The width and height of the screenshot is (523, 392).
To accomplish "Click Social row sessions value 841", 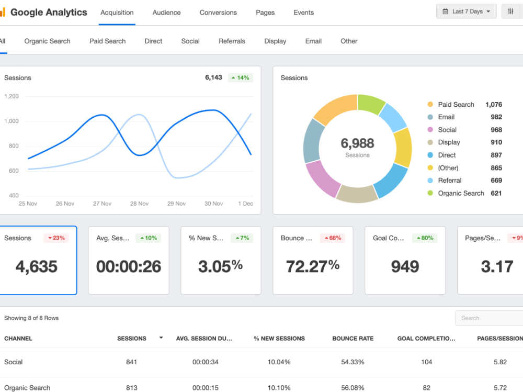I will [131, 362].
